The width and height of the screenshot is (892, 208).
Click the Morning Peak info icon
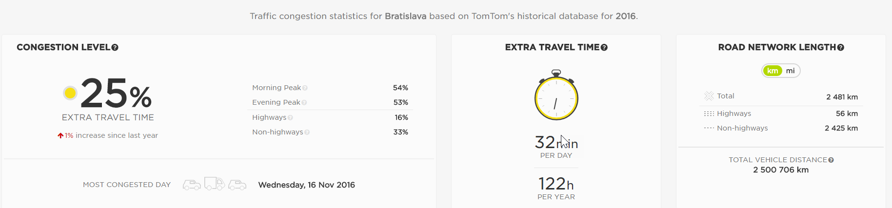tap(305, 88)
